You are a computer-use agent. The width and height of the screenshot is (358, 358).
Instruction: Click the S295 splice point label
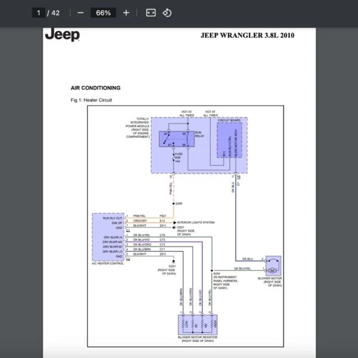click(179, 204)
